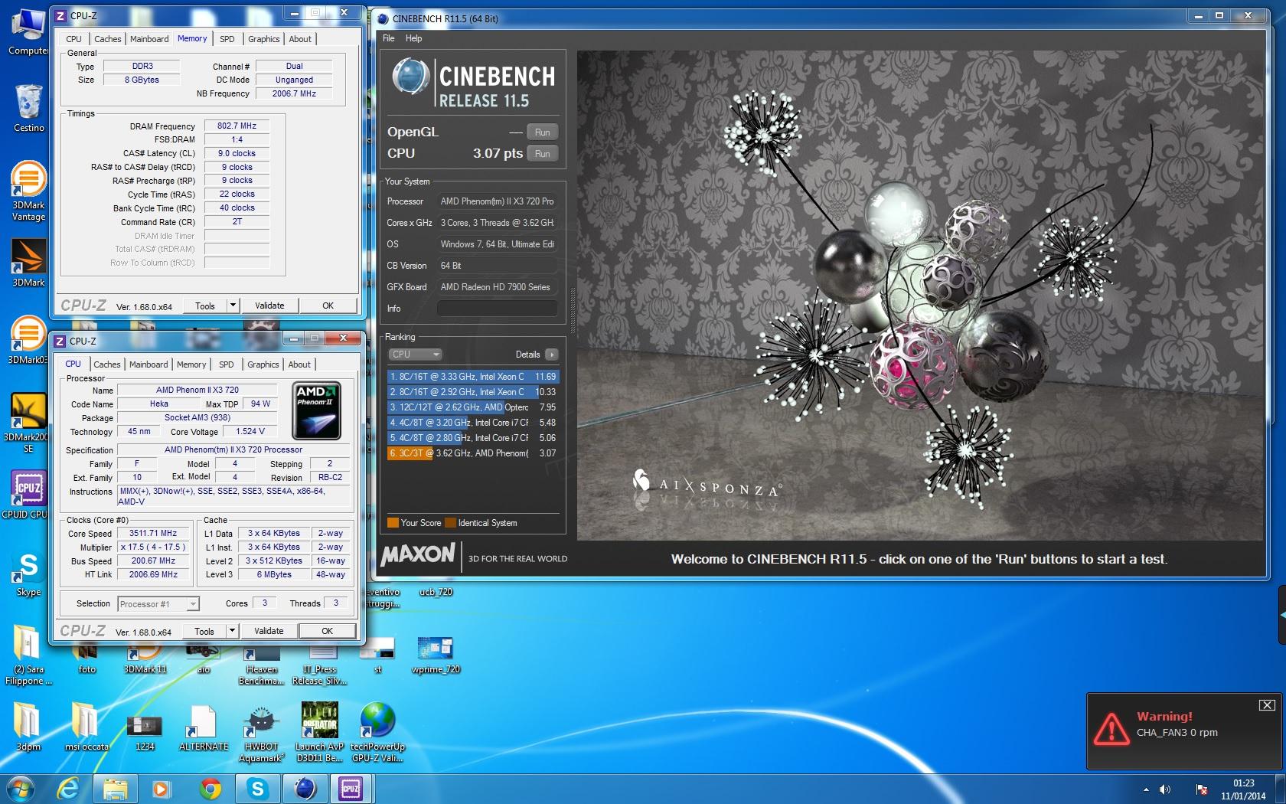The image size is (1286, 804).
Task: Open the File menu in Cinebench
Action: 389,38
